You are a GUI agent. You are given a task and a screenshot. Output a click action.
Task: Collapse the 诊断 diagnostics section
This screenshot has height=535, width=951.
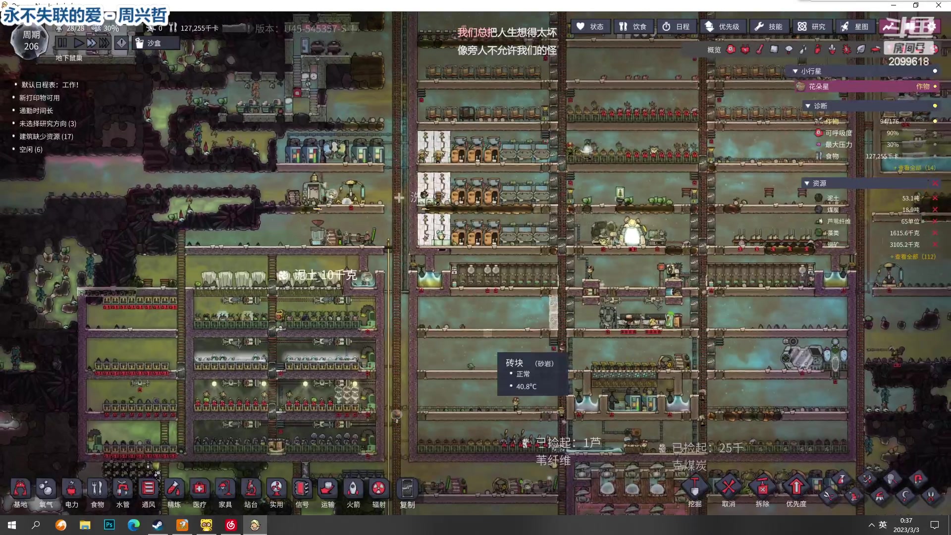pyautogui.click(x=808, y=106)
